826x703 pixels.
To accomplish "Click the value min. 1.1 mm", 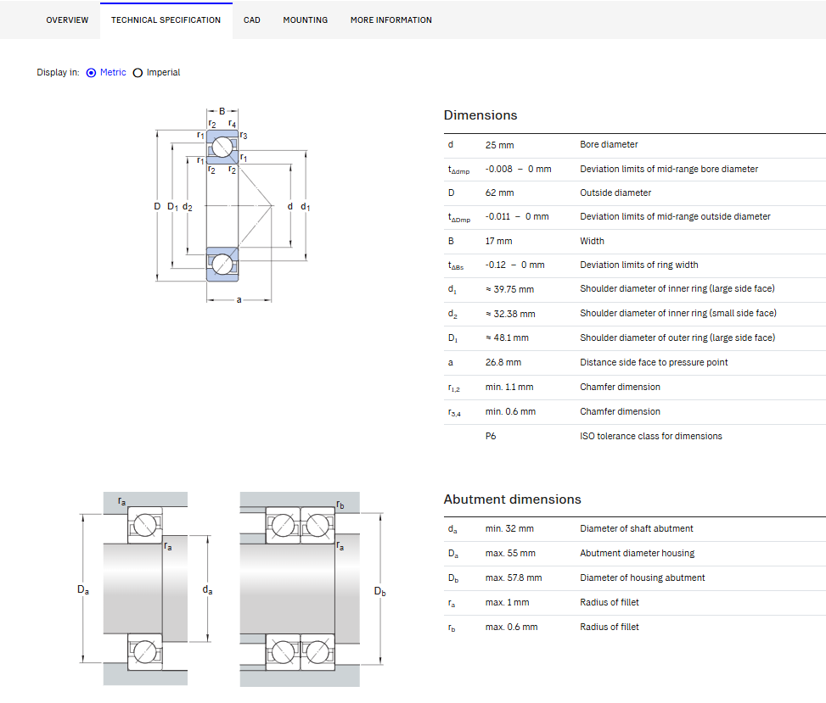I will [509, 388].
